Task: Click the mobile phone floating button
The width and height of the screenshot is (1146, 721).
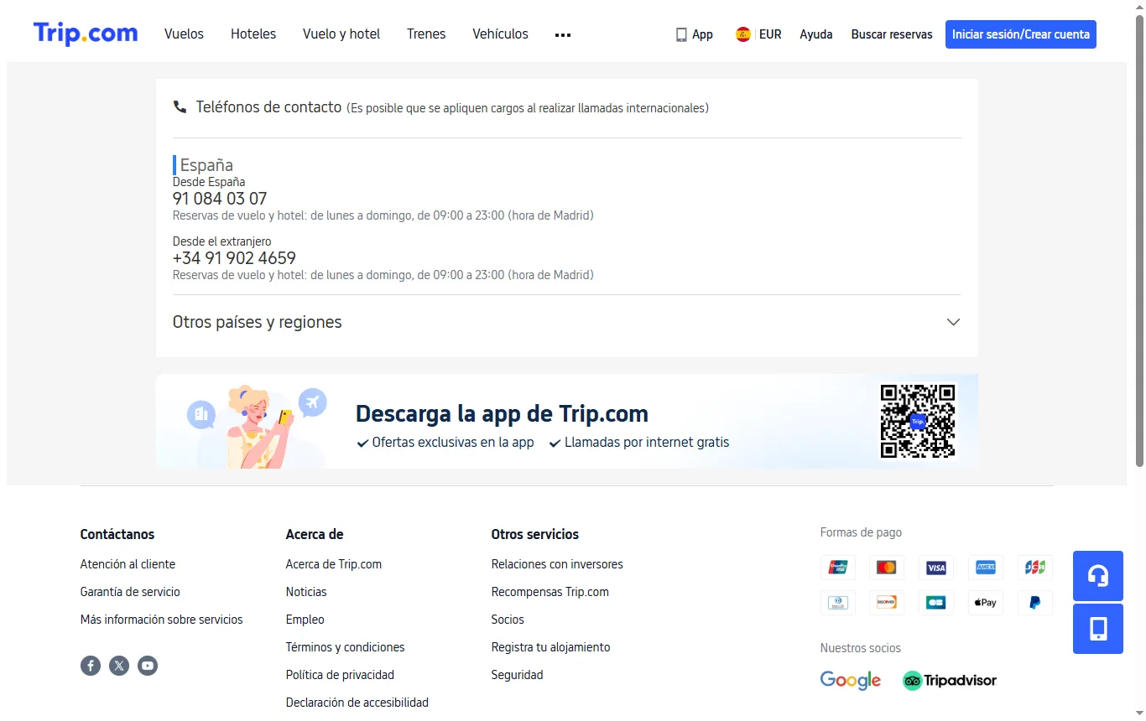Action: coord(1098,629)
